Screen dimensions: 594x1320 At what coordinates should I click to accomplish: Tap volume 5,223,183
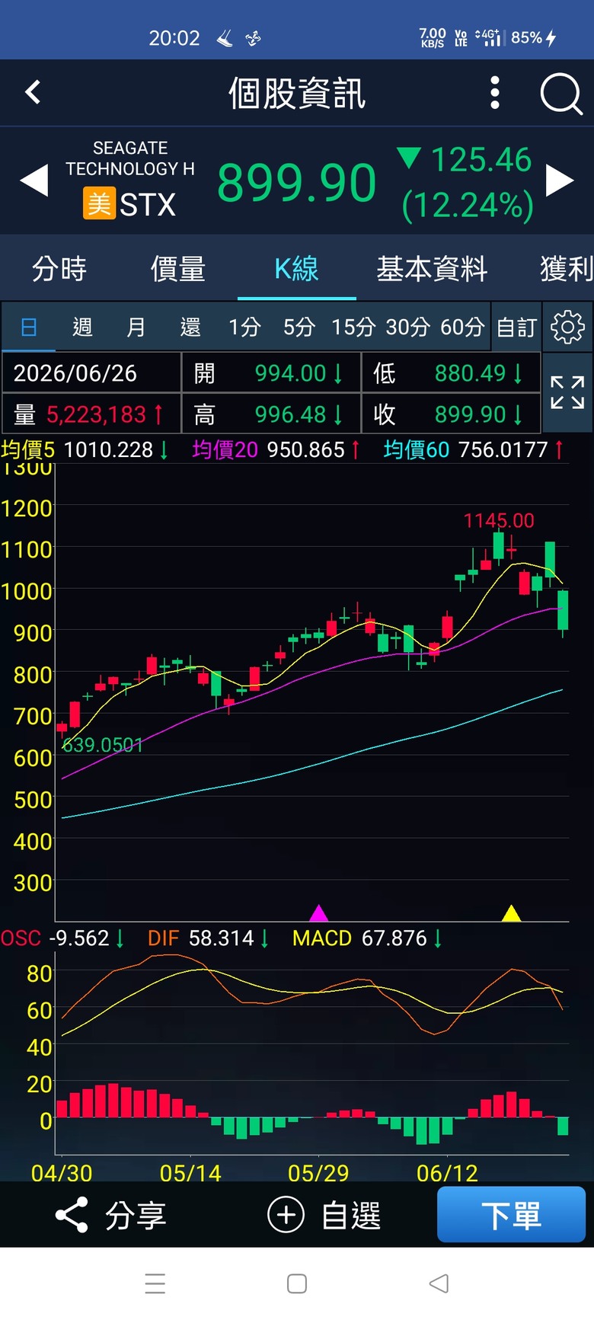[96, 414]
